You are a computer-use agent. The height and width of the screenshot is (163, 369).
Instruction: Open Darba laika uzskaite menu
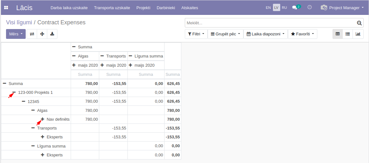[69, 8]
